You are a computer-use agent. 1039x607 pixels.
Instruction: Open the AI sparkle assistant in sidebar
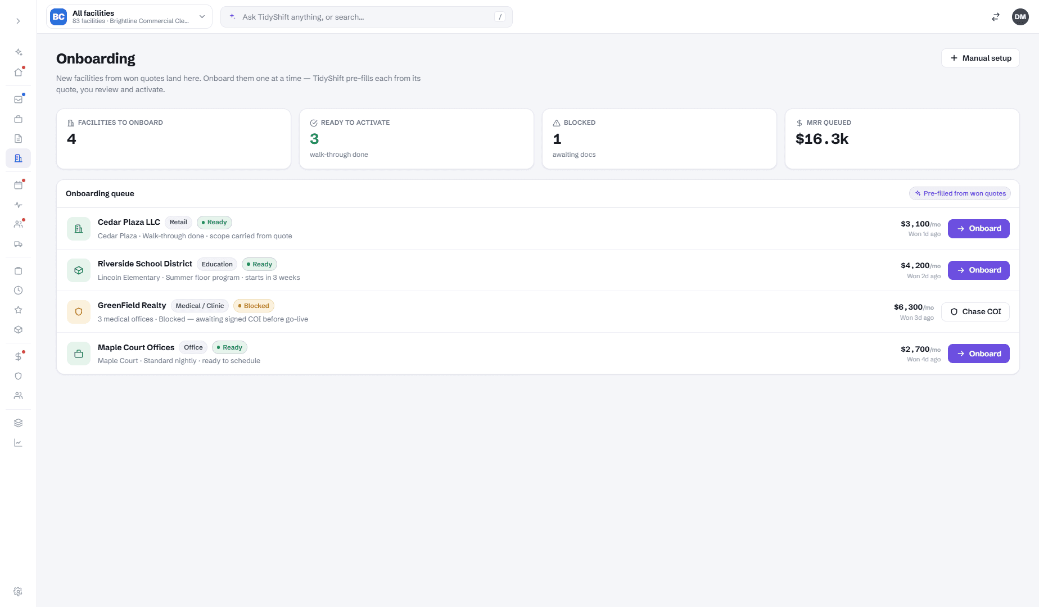18,52
